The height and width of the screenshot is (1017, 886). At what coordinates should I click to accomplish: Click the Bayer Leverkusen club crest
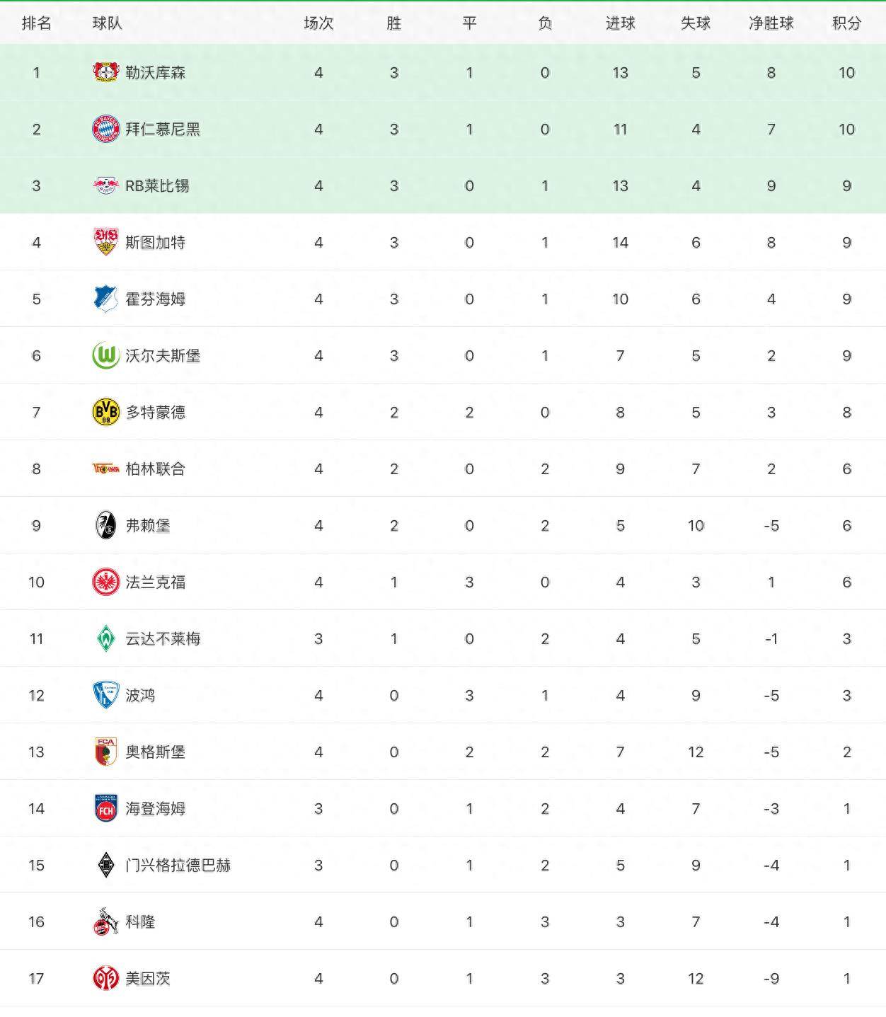pyautogui.click(x=106, y=72)
